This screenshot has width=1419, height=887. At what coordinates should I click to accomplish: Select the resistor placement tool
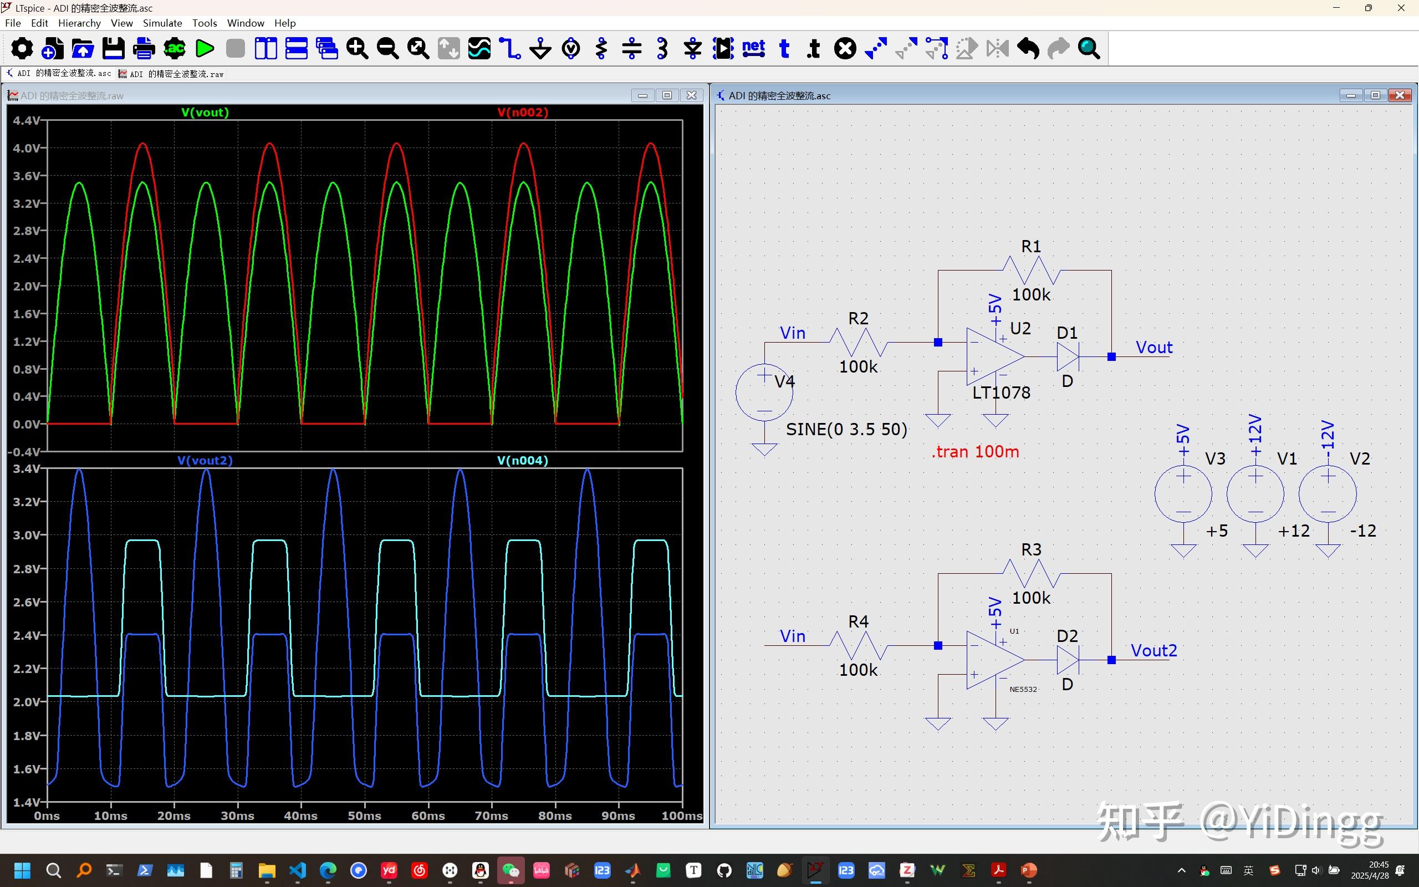(601, 48)
